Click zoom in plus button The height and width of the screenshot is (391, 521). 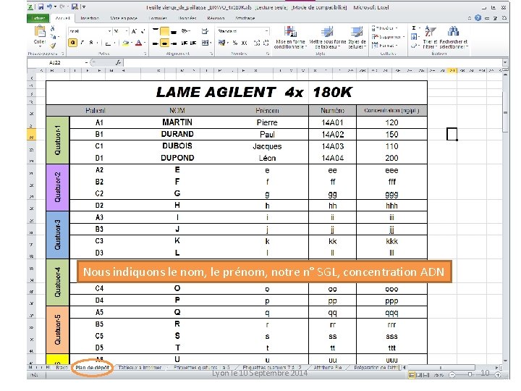click(x=498, y=375)
